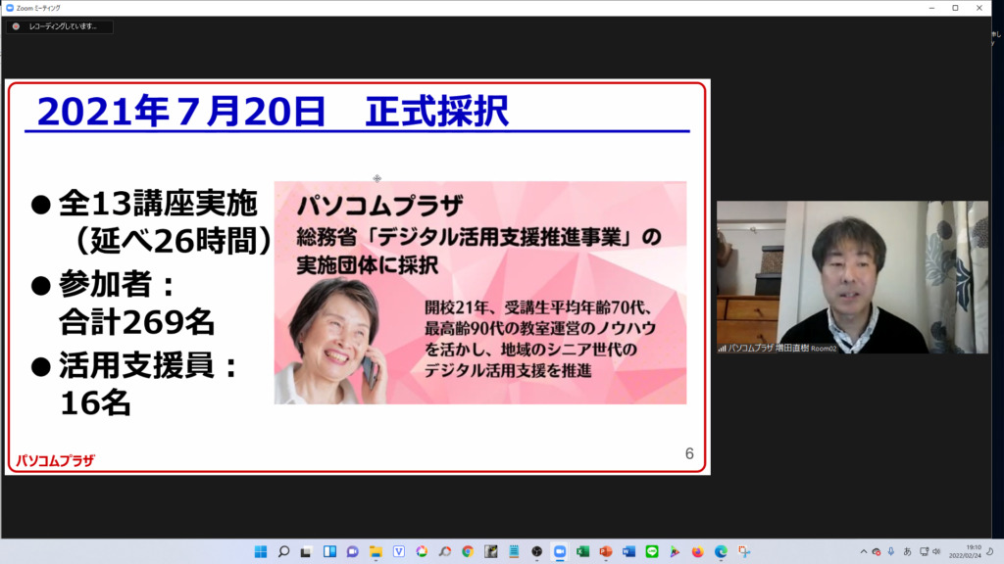Check the OneDrive tray icon with error badge
The height and width of the screenshot is (564, 1004).
pyautogui.click(x=877, y=552)
